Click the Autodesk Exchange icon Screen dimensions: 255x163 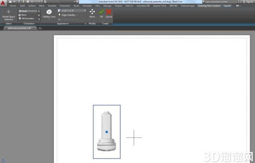[239, 2]
